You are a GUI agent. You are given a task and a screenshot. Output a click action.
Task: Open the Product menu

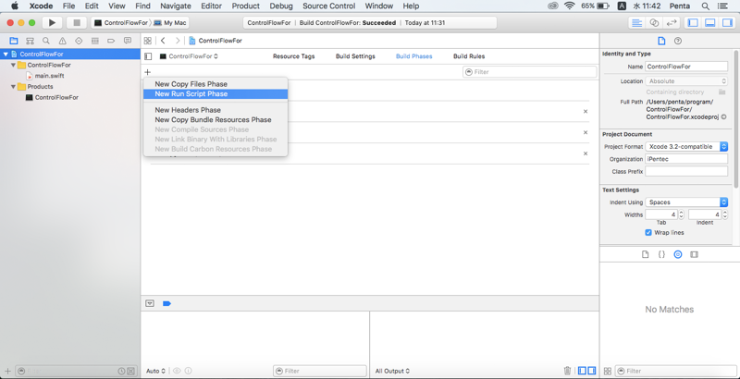coord(246,6)
